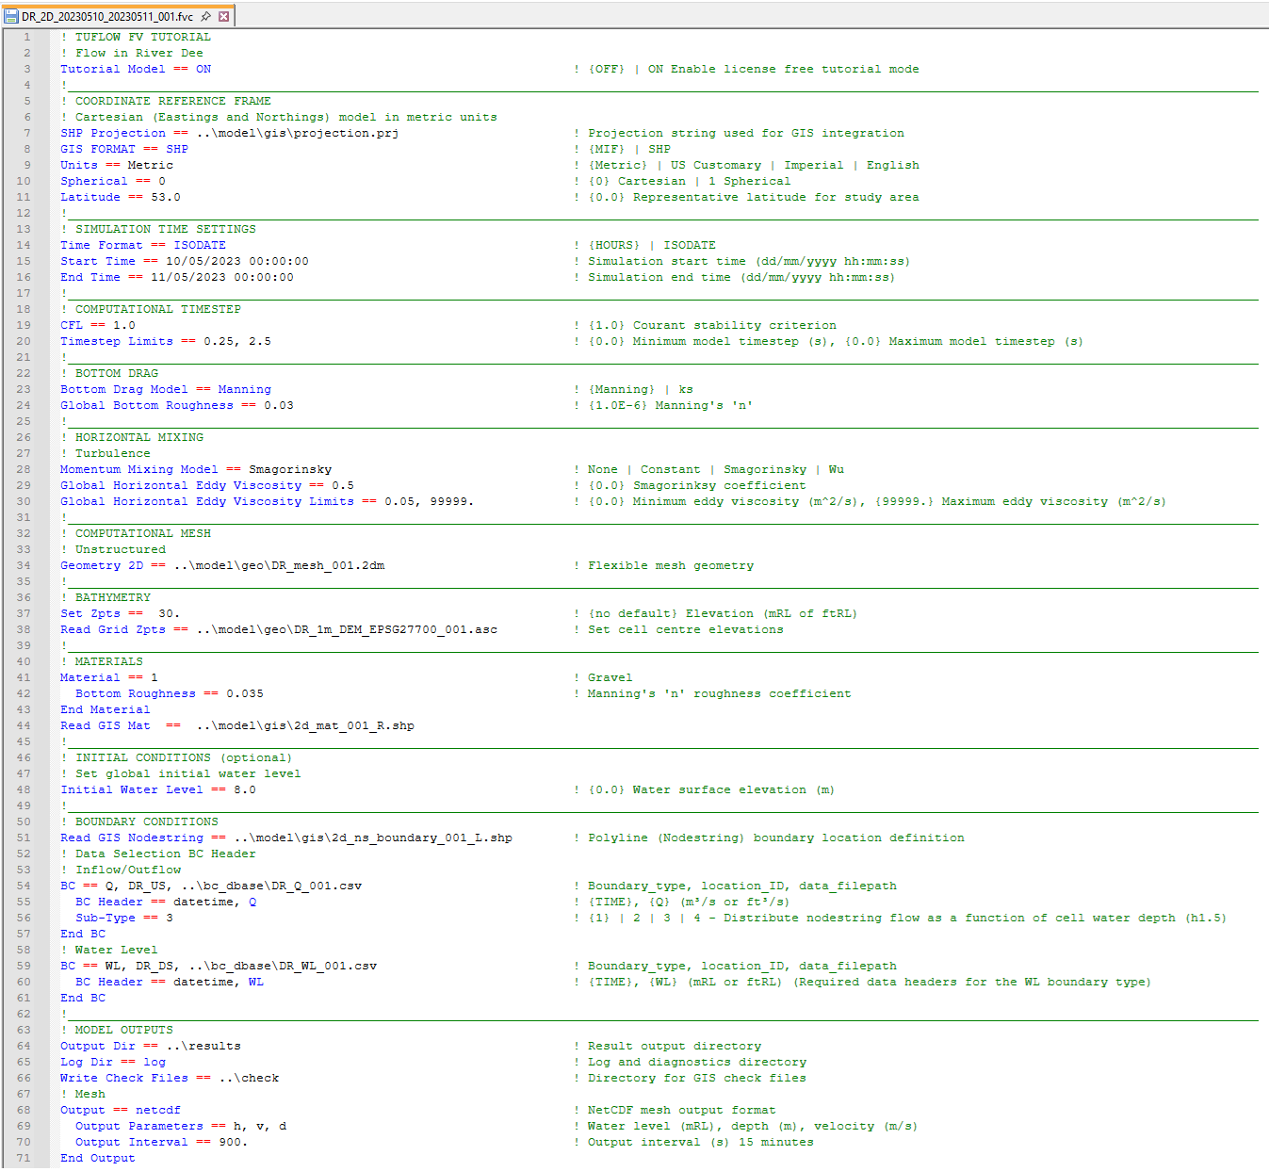Screen dimensions: 1269x1171
Task: Pin the DR_2D_20230510_20230511_001.fvc tab
Action: point(206,16)
